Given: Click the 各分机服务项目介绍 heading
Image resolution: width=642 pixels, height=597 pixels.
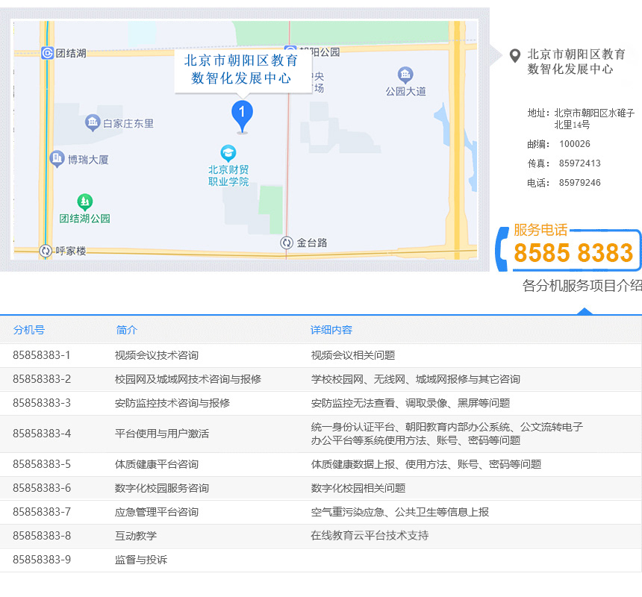Looking at the screenshot, I should (582, 286).
